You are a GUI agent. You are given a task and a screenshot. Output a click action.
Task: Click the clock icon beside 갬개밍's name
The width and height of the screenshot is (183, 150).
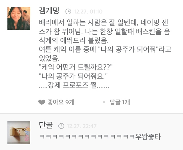pyautogui.click(x=68, y=11)
